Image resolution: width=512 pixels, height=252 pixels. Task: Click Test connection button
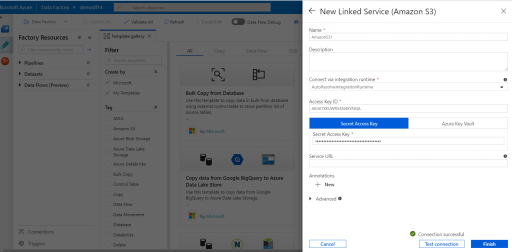pos(441,244)
